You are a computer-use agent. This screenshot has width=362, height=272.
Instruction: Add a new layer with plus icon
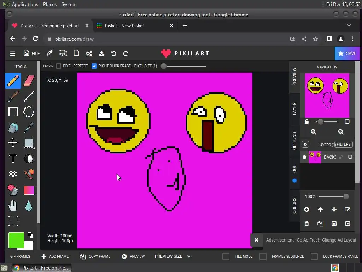coord(306,209)
